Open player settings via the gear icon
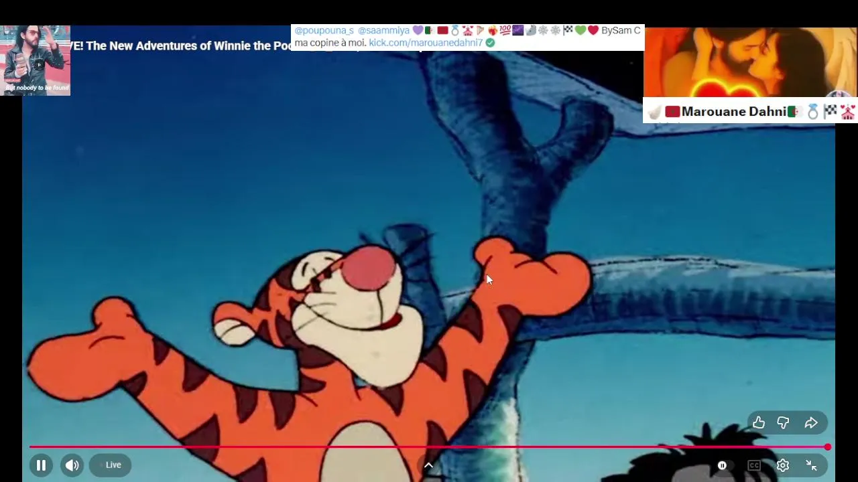This screenshot has height=482, width=858. (x=783, y=465)
